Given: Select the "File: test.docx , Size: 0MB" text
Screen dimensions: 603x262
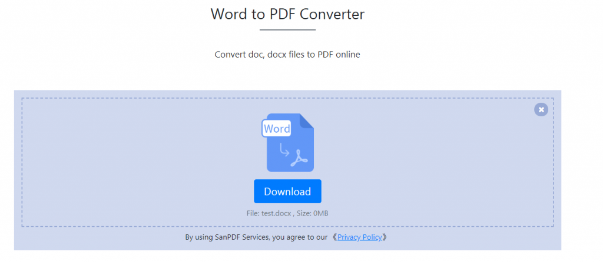Looking at the screenshot, I should [x=287, y=213].
